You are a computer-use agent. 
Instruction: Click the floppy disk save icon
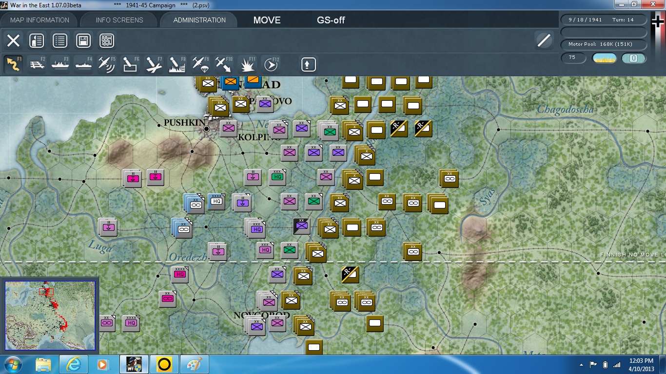(83, 40)
